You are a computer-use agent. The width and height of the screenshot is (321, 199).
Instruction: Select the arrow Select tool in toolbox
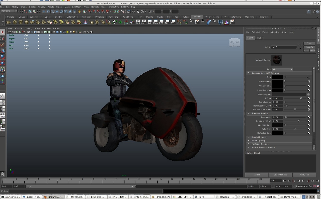pos(3,32)
